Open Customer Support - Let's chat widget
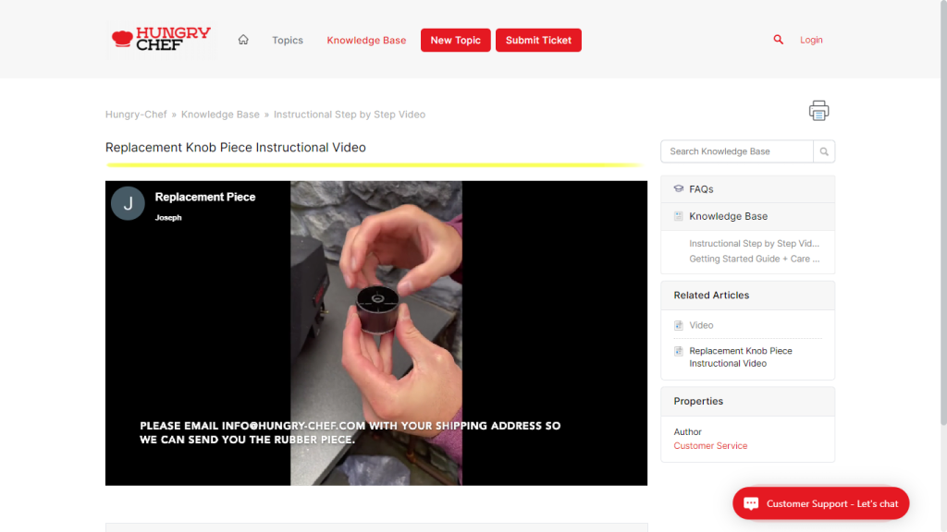 click(821, 503)
